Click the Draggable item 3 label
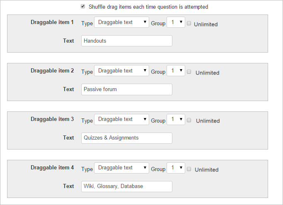Viewport: 283px width, 205px height. tap(52, 119)
